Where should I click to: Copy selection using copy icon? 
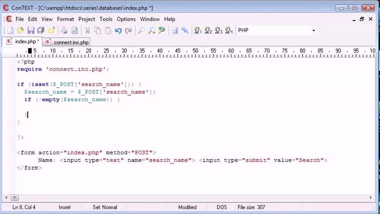coord(98,30)
